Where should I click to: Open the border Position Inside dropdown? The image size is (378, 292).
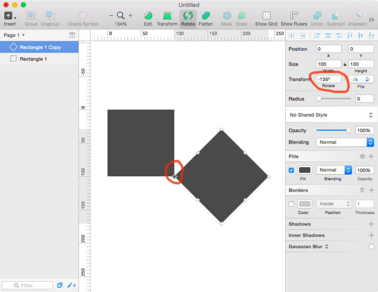(334, 204)
